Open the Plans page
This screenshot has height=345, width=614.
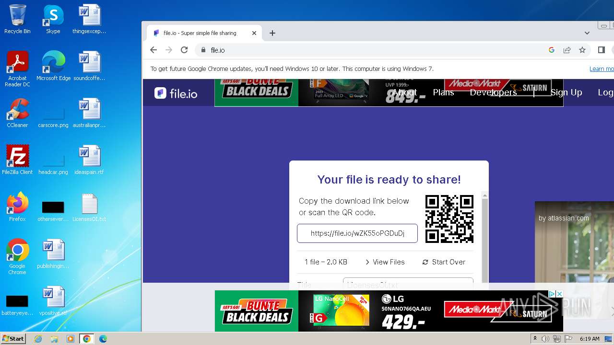pos(443,92)
